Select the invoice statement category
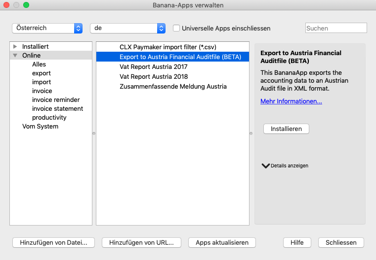Screen dimensions: 376x260 point(57,108)
